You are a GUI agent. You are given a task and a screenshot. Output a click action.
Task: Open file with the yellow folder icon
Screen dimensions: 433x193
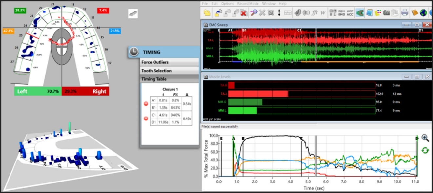(207, 13)
